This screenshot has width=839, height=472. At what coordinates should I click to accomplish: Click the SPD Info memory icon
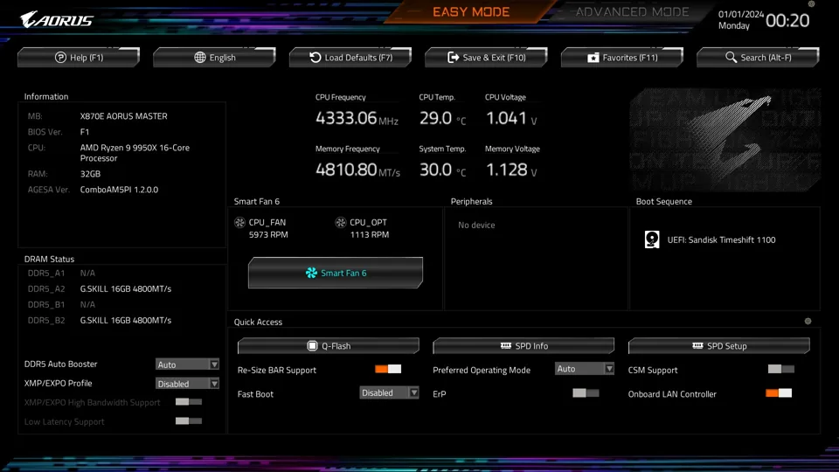pos(506,346)
